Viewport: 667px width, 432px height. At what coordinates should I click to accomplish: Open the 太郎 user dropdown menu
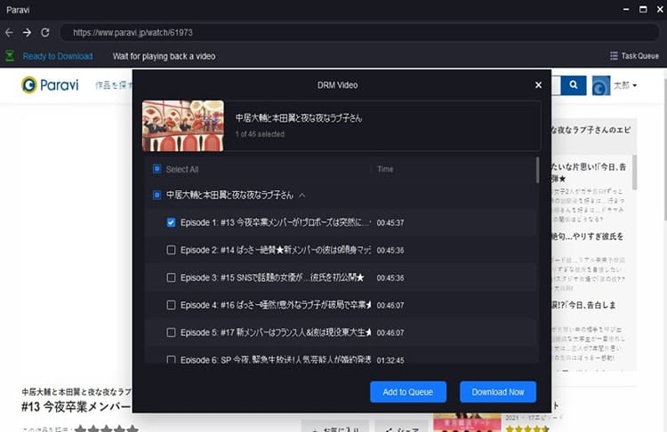pos(625,85)
